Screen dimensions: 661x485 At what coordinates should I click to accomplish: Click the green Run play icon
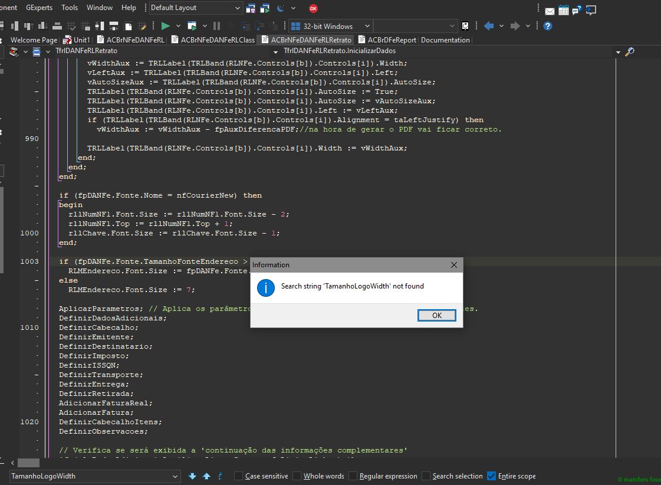165,26
